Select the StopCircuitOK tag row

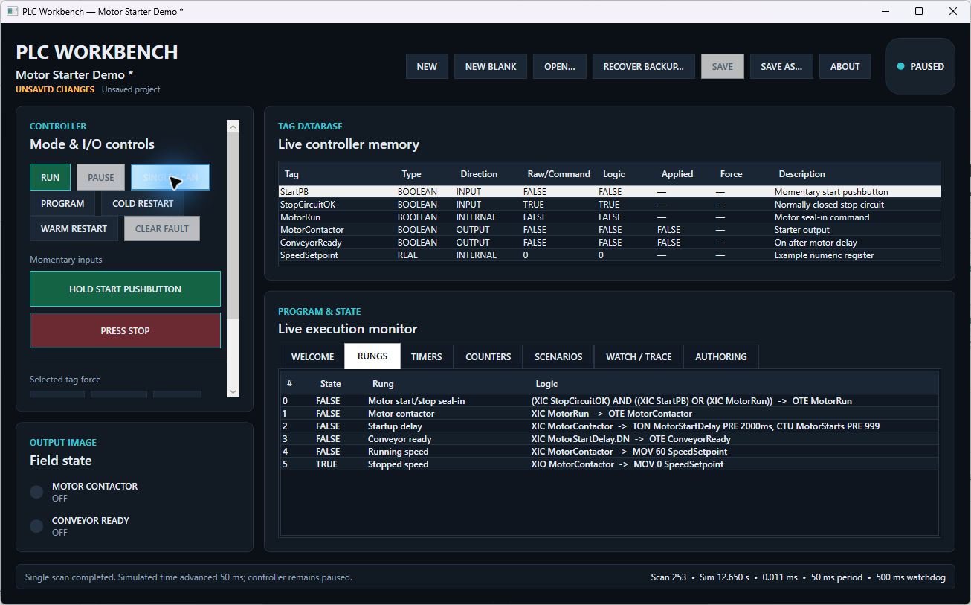pyautogui.click(x=610, y=205)
